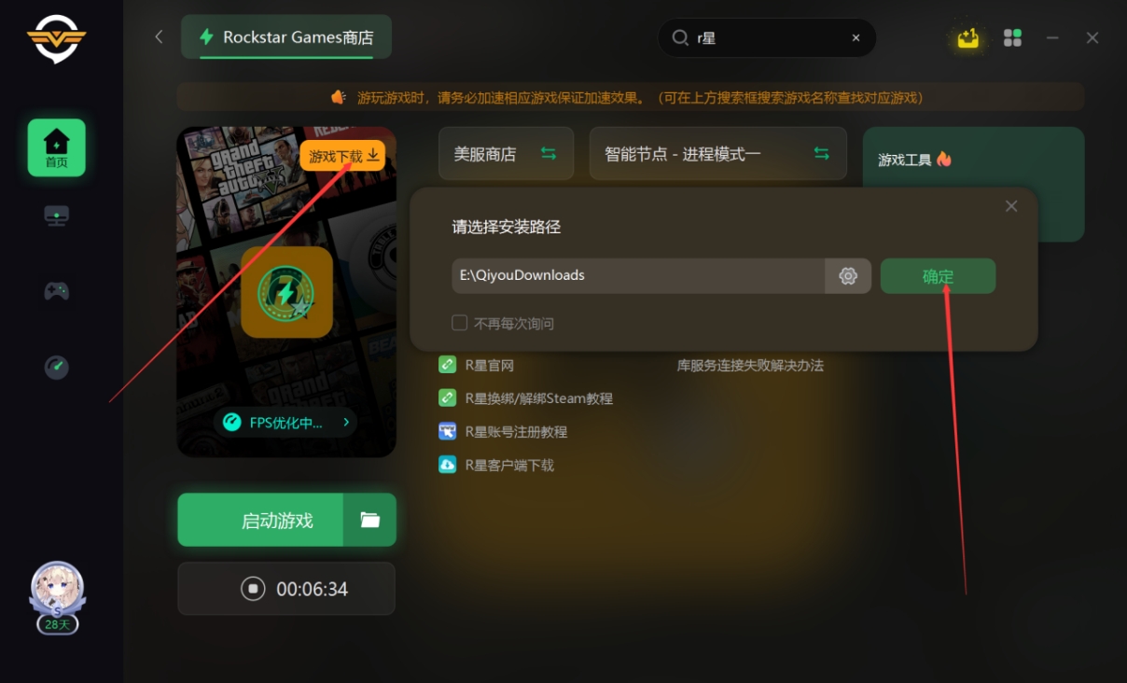Open the yellow gift box icon
The image size is (1127, 683).
[x=968, y=38]
